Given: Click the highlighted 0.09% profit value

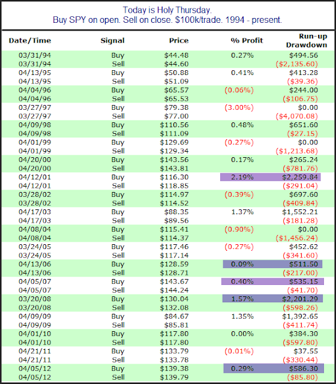Looking at the screenshot, I should 242,264.
